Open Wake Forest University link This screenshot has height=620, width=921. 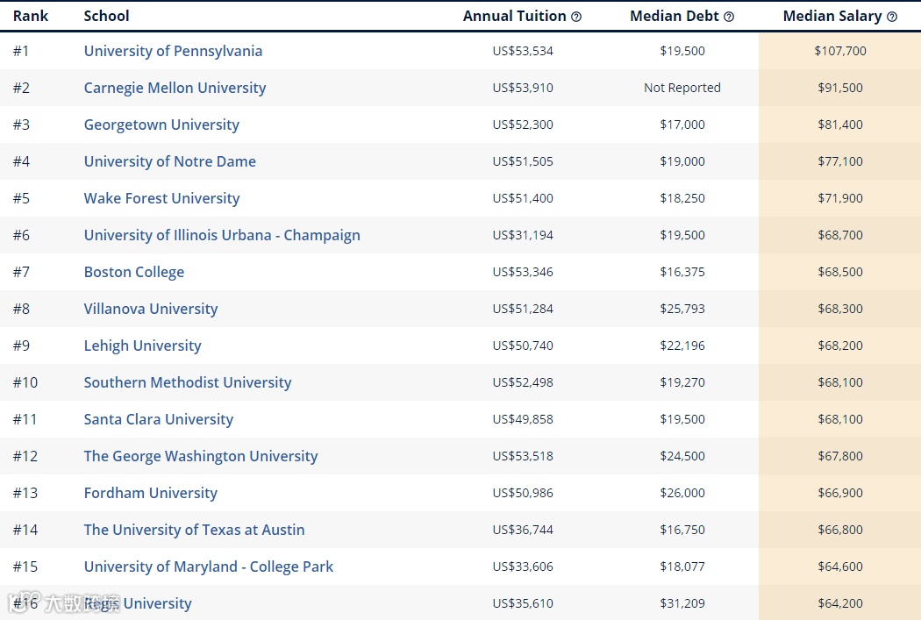[161, 198]
